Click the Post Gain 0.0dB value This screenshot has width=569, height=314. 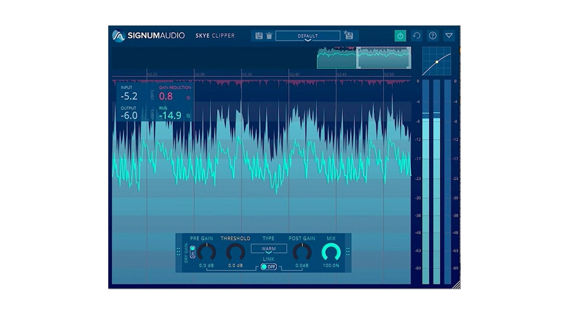[x=302, y=266]
